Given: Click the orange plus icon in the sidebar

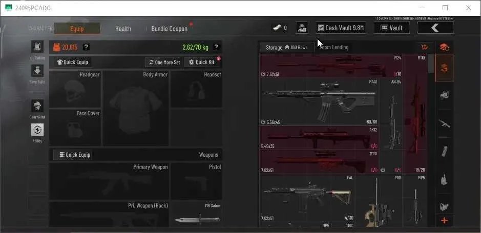Looking at the screenshot, I should pos(445,220).
